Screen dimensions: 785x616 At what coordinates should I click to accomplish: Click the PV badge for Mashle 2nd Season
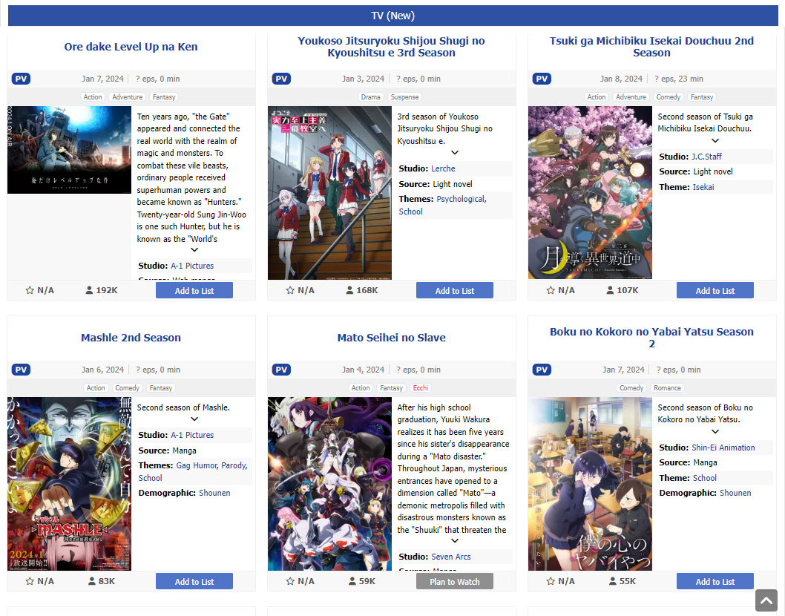click(x=21, y=370)
